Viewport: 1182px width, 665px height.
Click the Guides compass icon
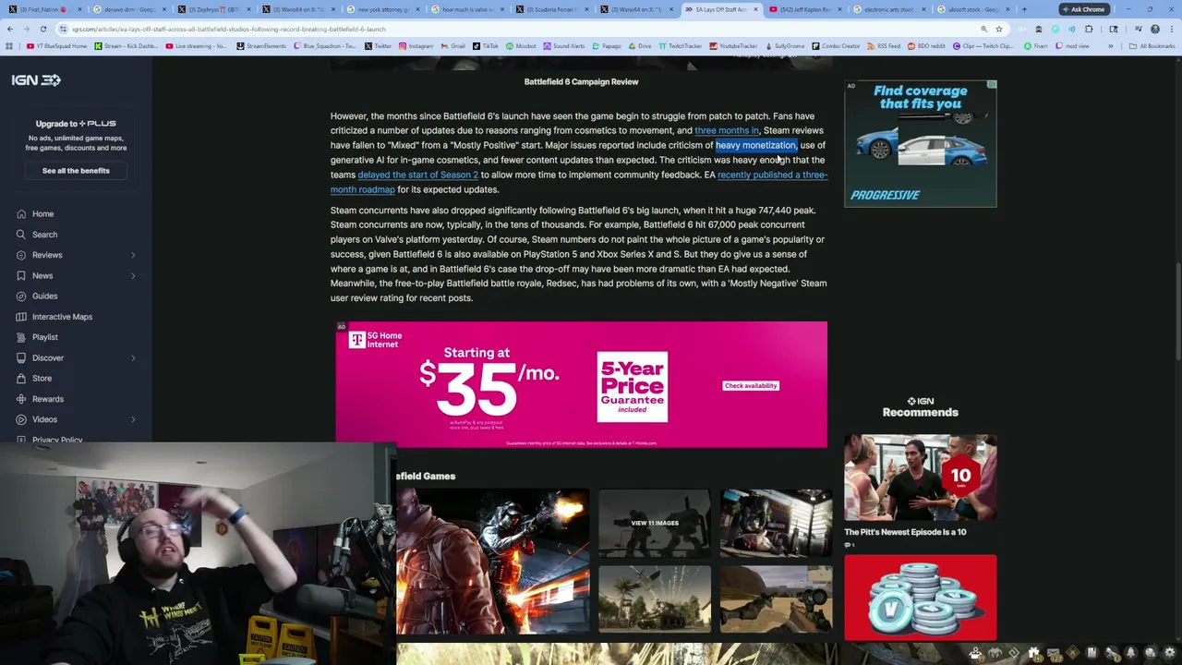pyautogui.click(x=21, y=296)
